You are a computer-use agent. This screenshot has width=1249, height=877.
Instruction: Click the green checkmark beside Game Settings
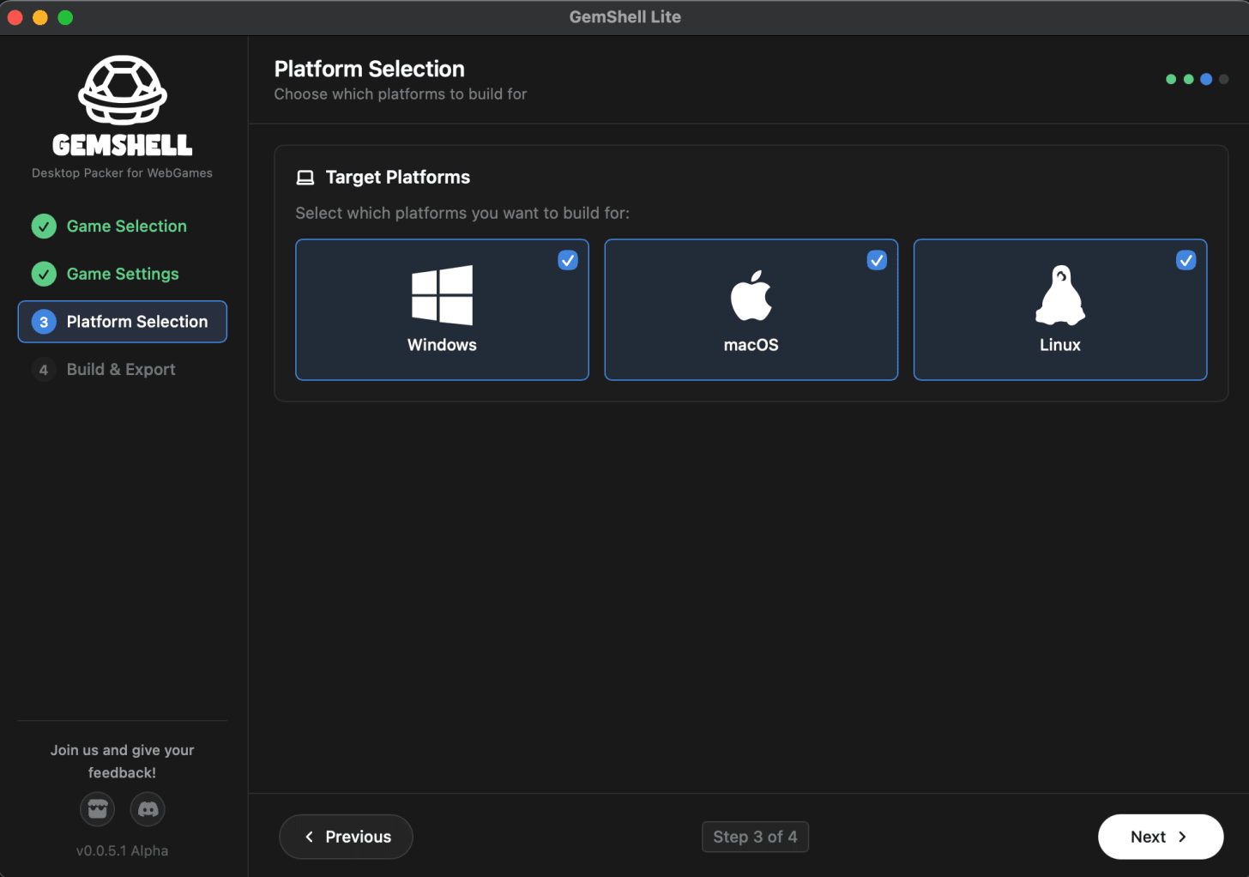[x=44, y=274]
